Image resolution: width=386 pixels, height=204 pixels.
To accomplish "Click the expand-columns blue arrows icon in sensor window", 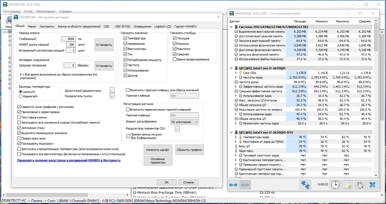I will 234,185.
